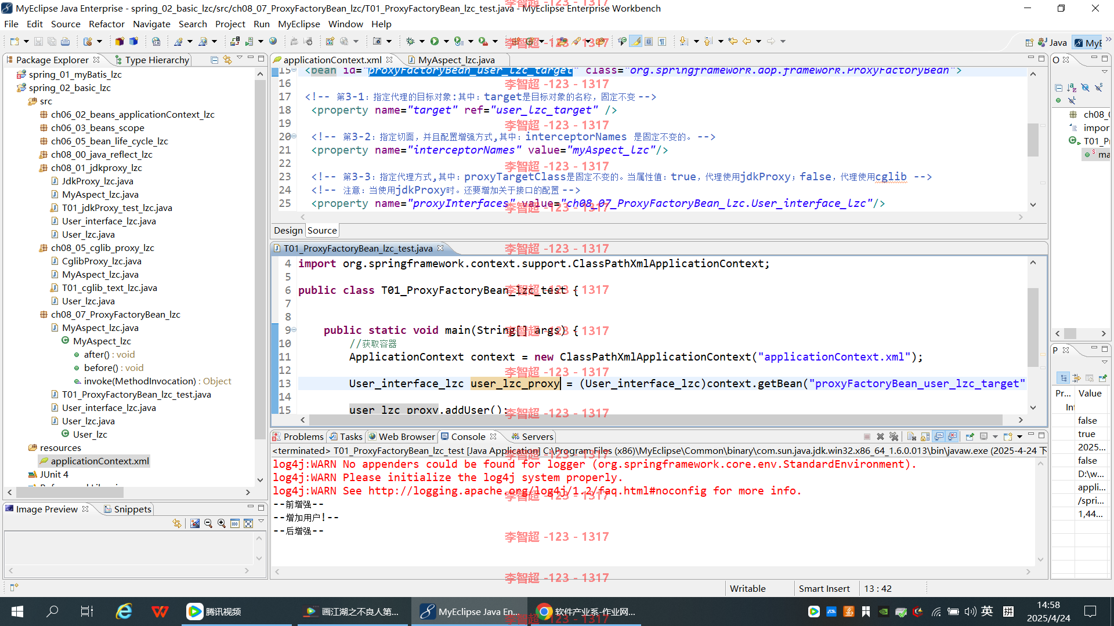1114x626 pixels.
Task: Click Pin Console icon
Action: point(970,436)
